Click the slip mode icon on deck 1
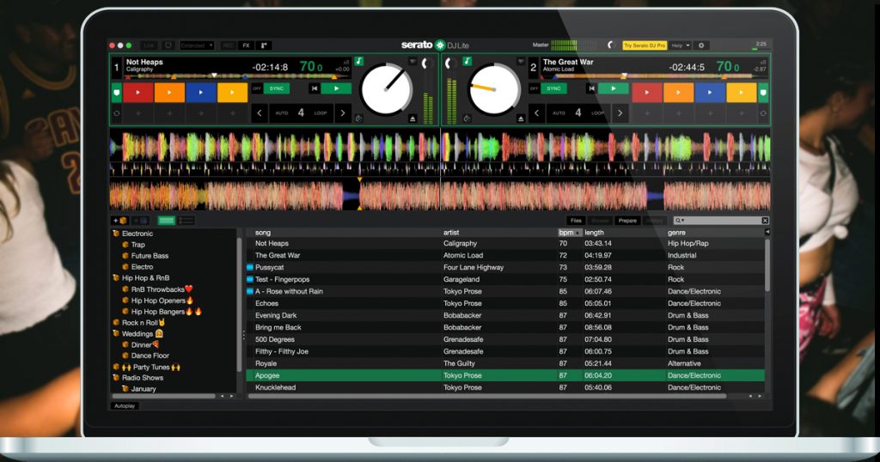Viewport: 880px width, 462px height. [x=358, y=119]
